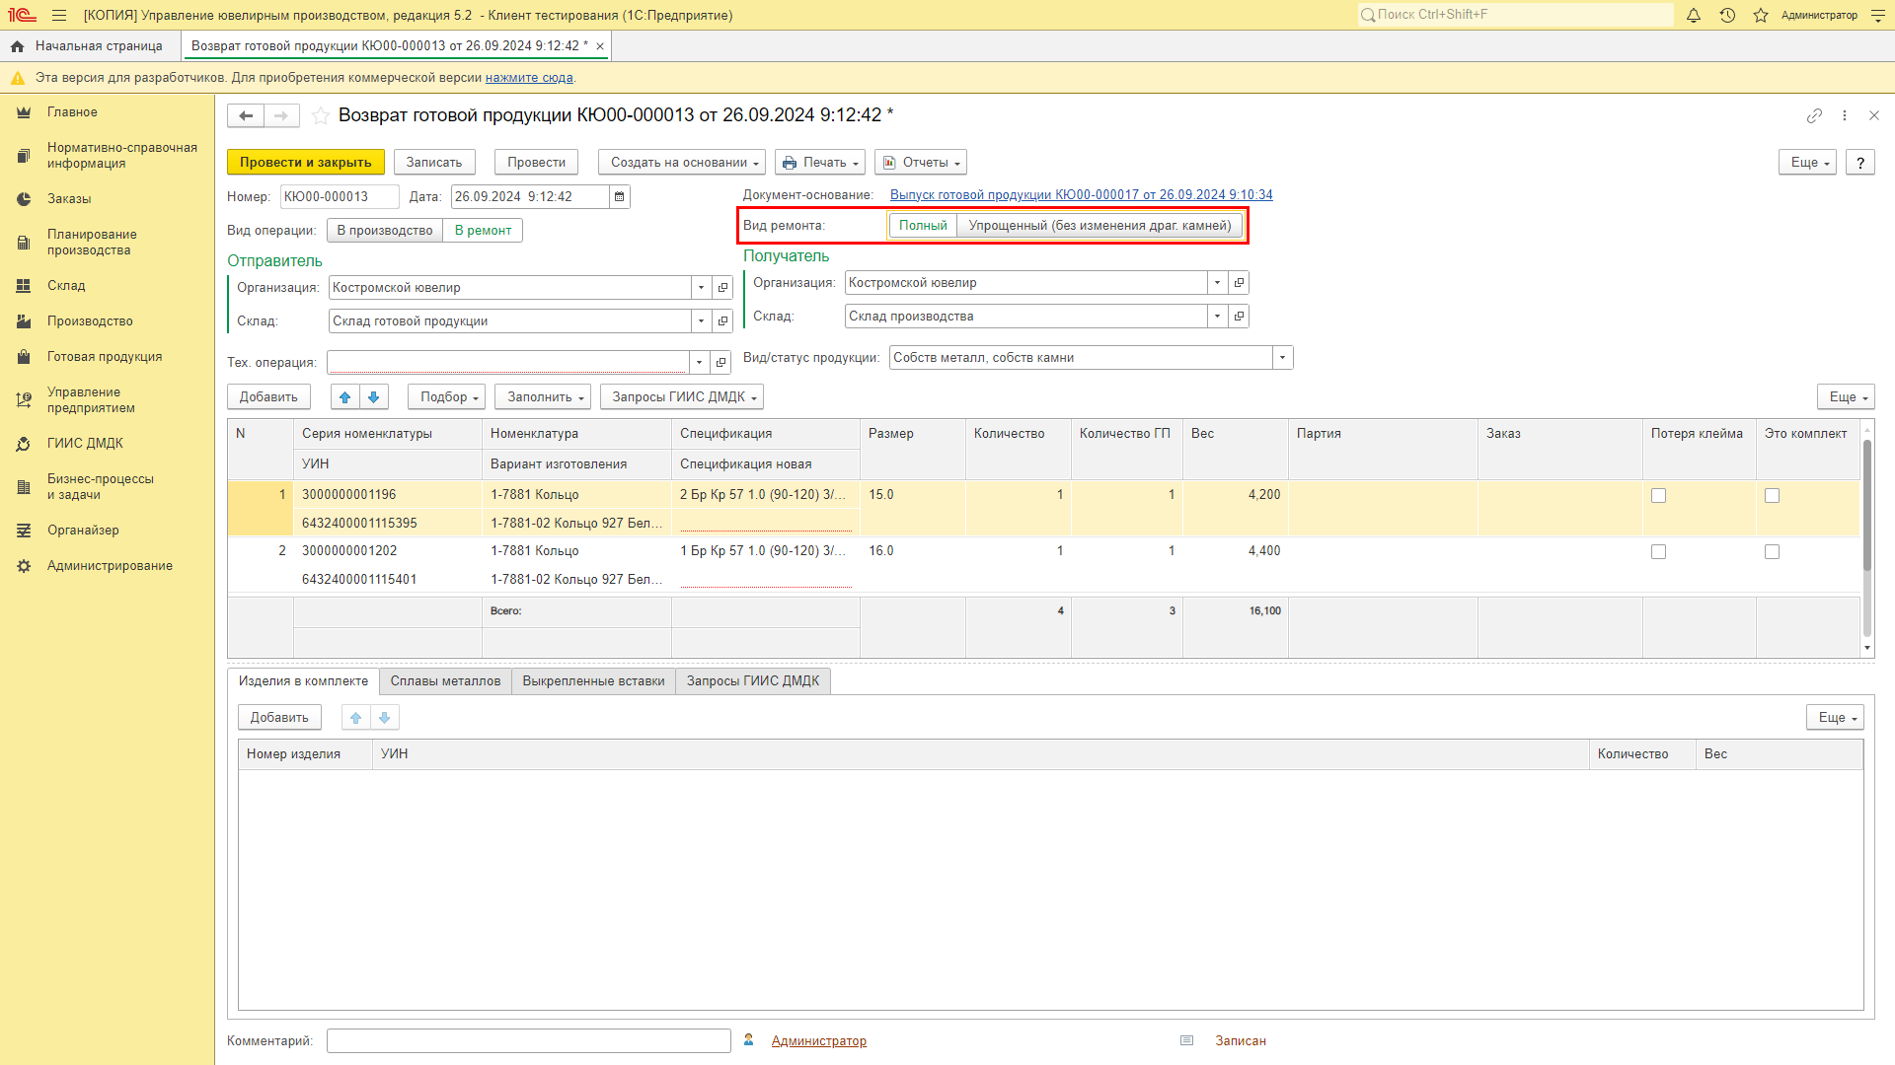
Task: Expand sender Склад dropdown
Action: (701, 321)
